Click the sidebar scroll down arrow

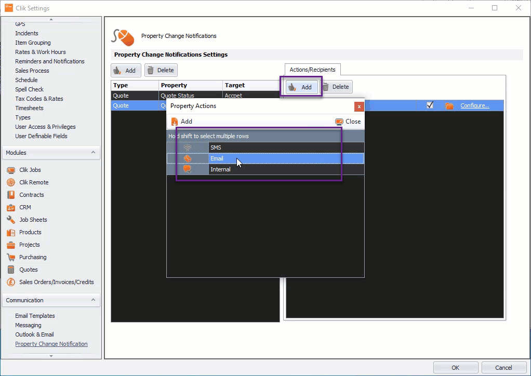coord(51,356)
